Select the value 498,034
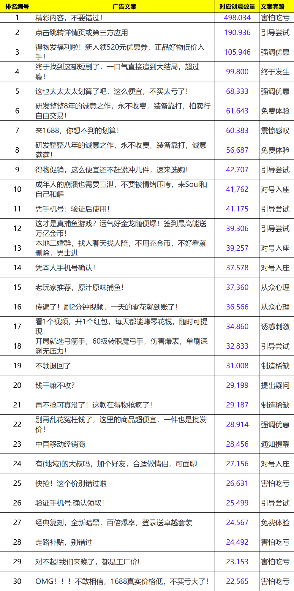 [237, 18]
